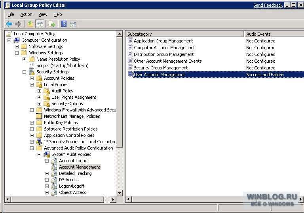
Task: Collapse the Computer Configuration node
Action: [9, 40]
